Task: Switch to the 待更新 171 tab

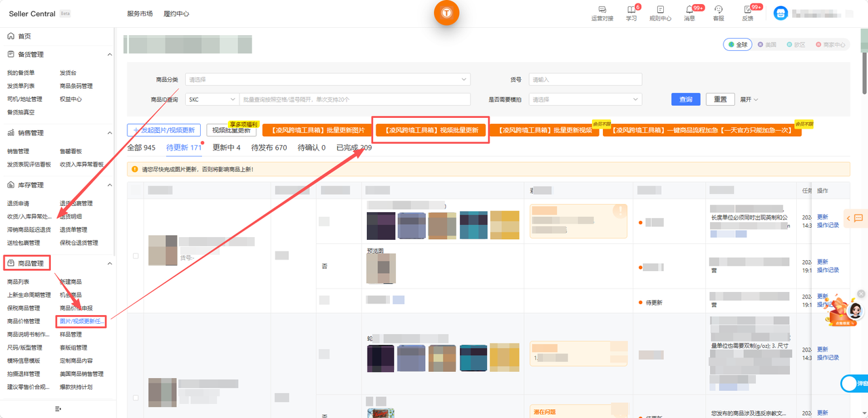Action: coord(184,148)
